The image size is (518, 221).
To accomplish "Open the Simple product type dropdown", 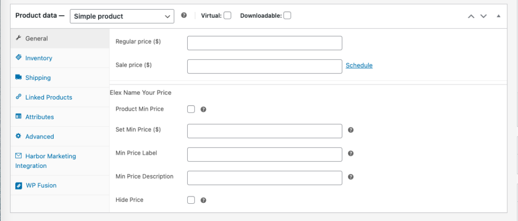I will (122, 16).
